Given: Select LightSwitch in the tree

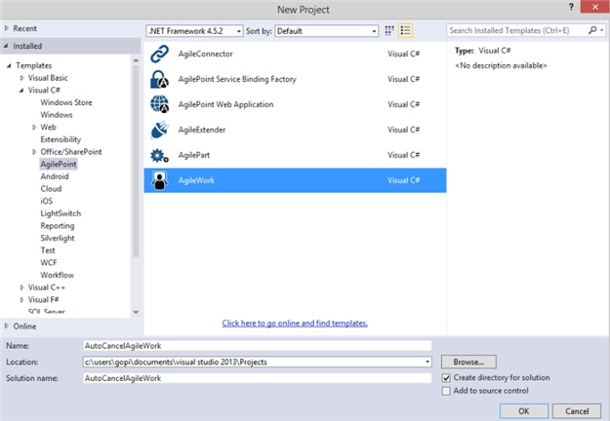Looking at the screenshot, I should tap(61, 213).
